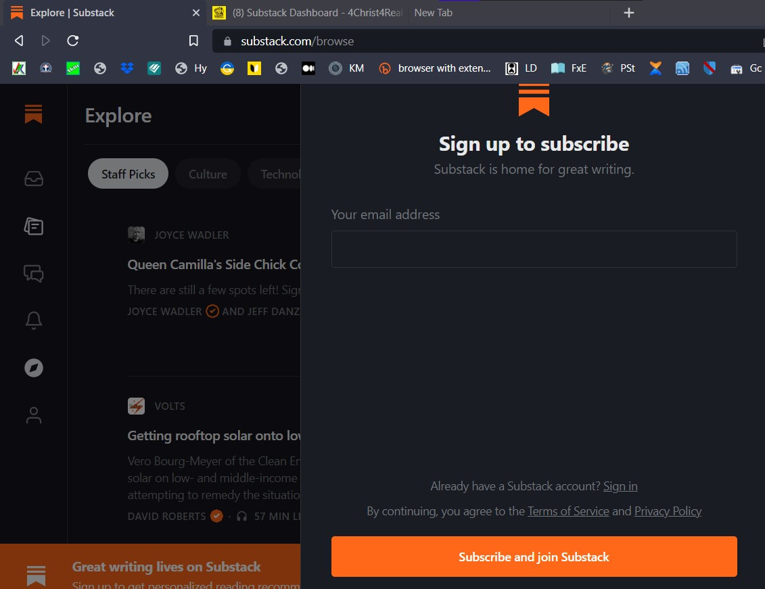Click the Volts publication avatar
The image size is (765, 589).
(x=136, y=406)
